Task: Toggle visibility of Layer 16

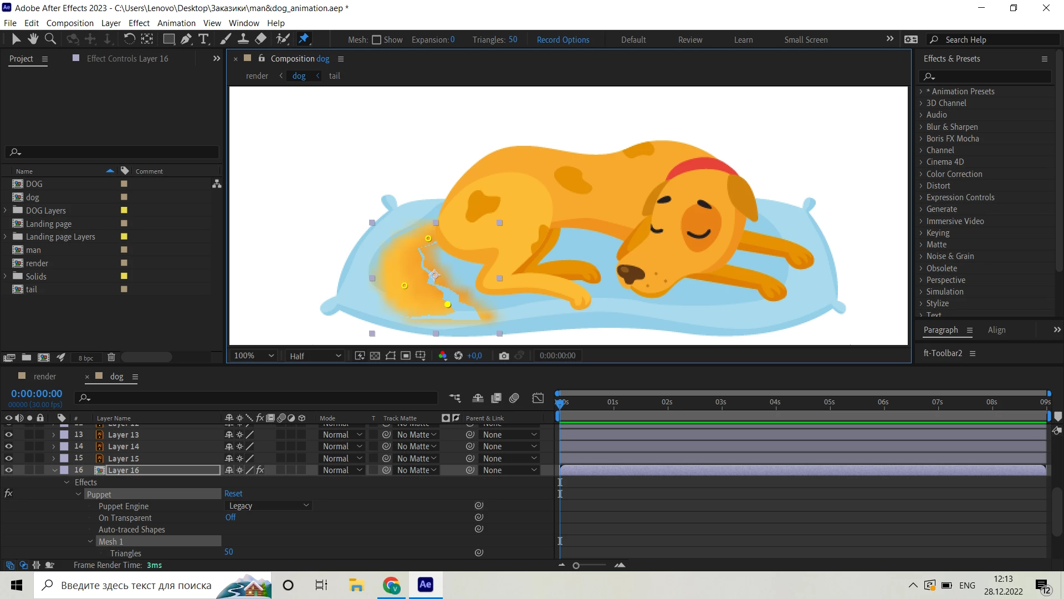Action: tap(9, 470)
